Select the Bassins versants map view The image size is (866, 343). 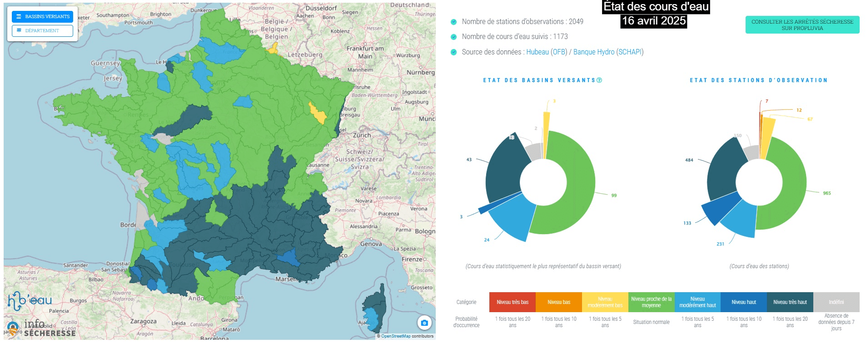point(43,16)
